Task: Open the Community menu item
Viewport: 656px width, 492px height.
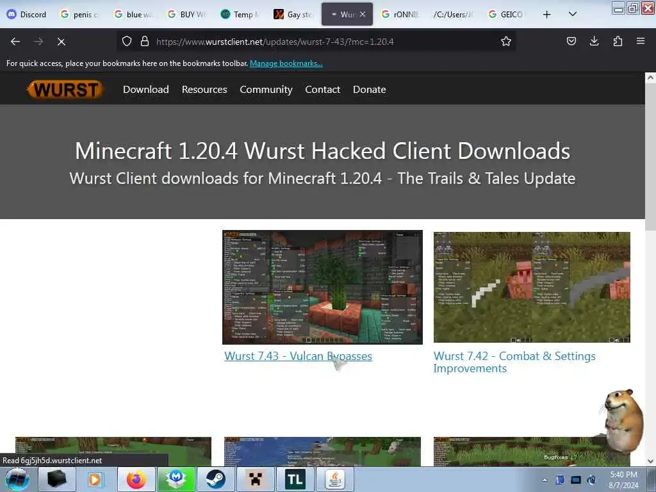Action: (266, 90)
